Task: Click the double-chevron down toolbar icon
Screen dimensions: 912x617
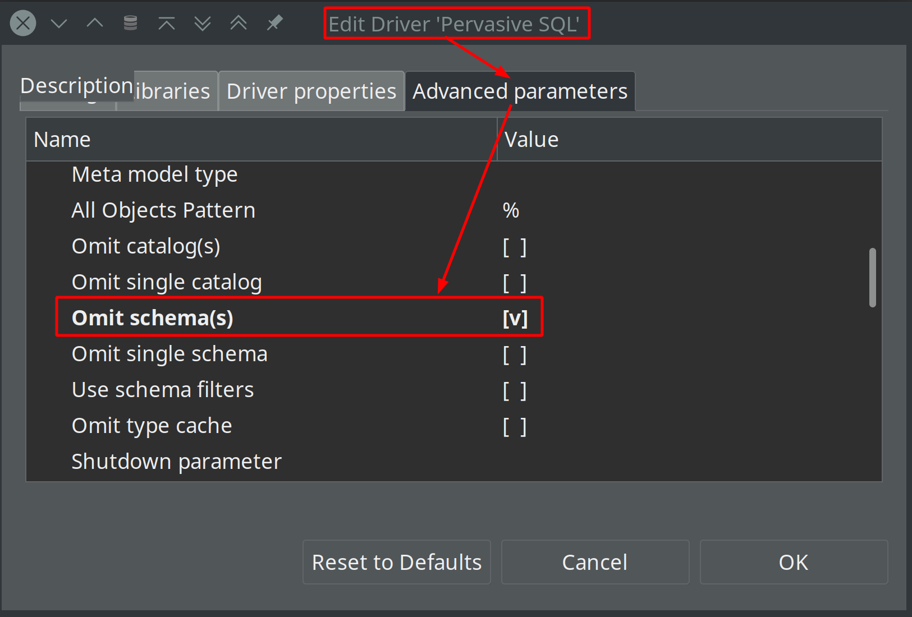Action: (x=202, y=23)
